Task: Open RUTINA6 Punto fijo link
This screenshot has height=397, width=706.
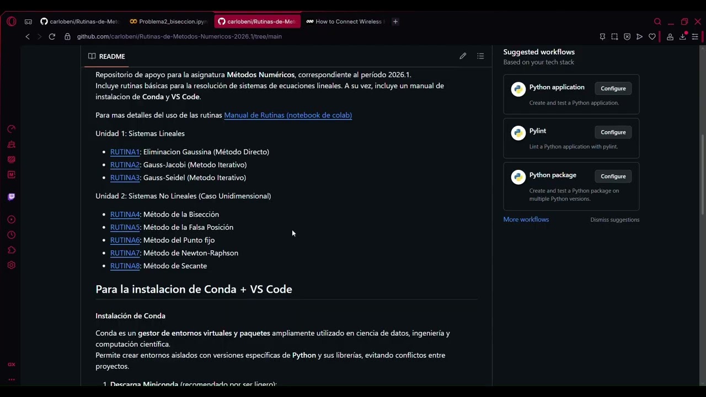Action: (125, 240)
